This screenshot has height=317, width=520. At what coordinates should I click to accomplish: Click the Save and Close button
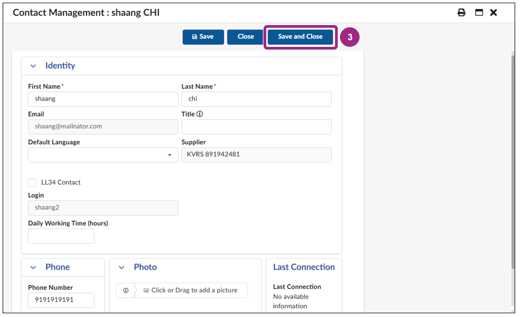(300, 36)
